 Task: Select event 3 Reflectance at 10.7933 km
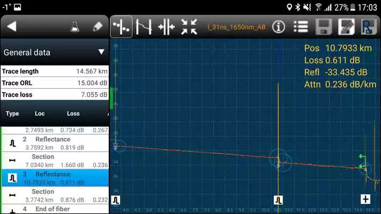55,178
